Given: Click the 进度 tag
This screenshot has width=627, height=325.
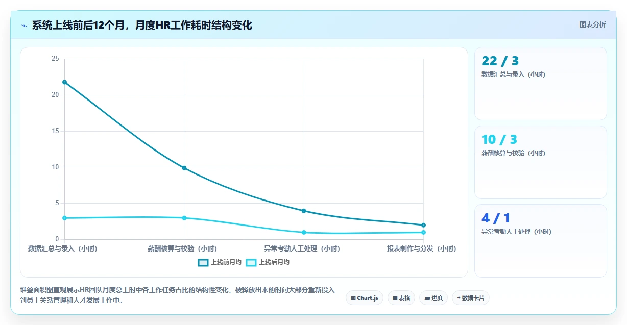Looking at the screenshot, I should point(433,298).
